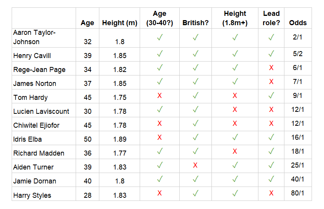Select Harry Styles' red X under Lead role?

coord(271,193)
